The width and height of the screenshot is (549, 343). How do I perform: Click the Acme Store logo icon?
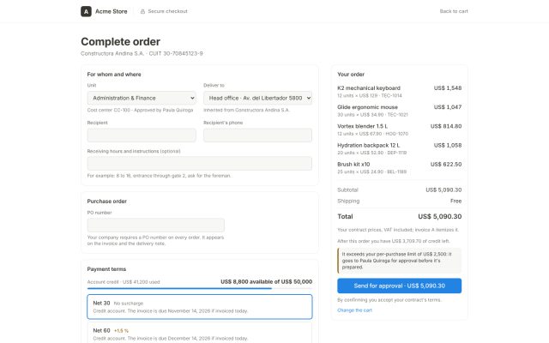86,11
